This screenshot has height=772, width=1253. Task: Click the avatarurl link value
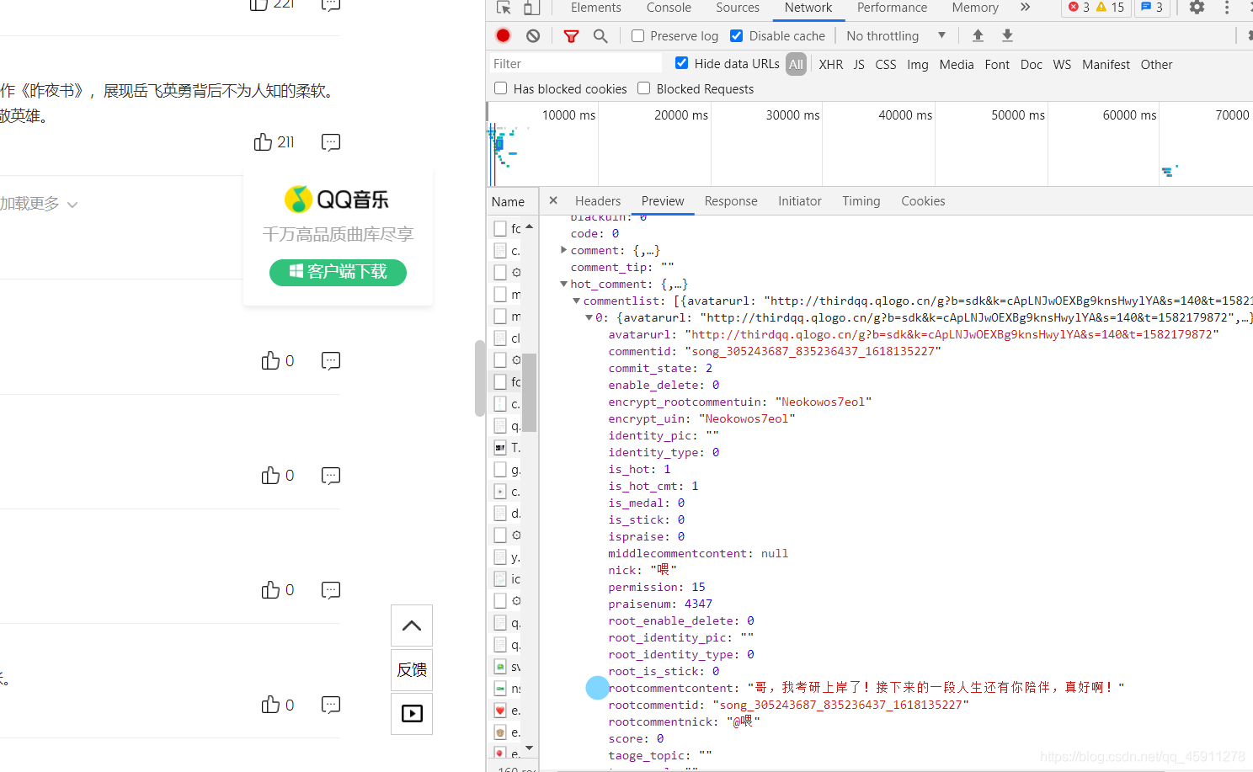(952, 334)
